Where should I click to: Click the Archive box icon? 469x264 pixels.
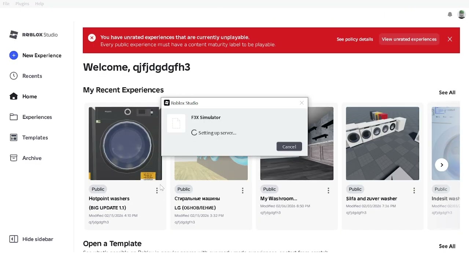click(14, 158)
